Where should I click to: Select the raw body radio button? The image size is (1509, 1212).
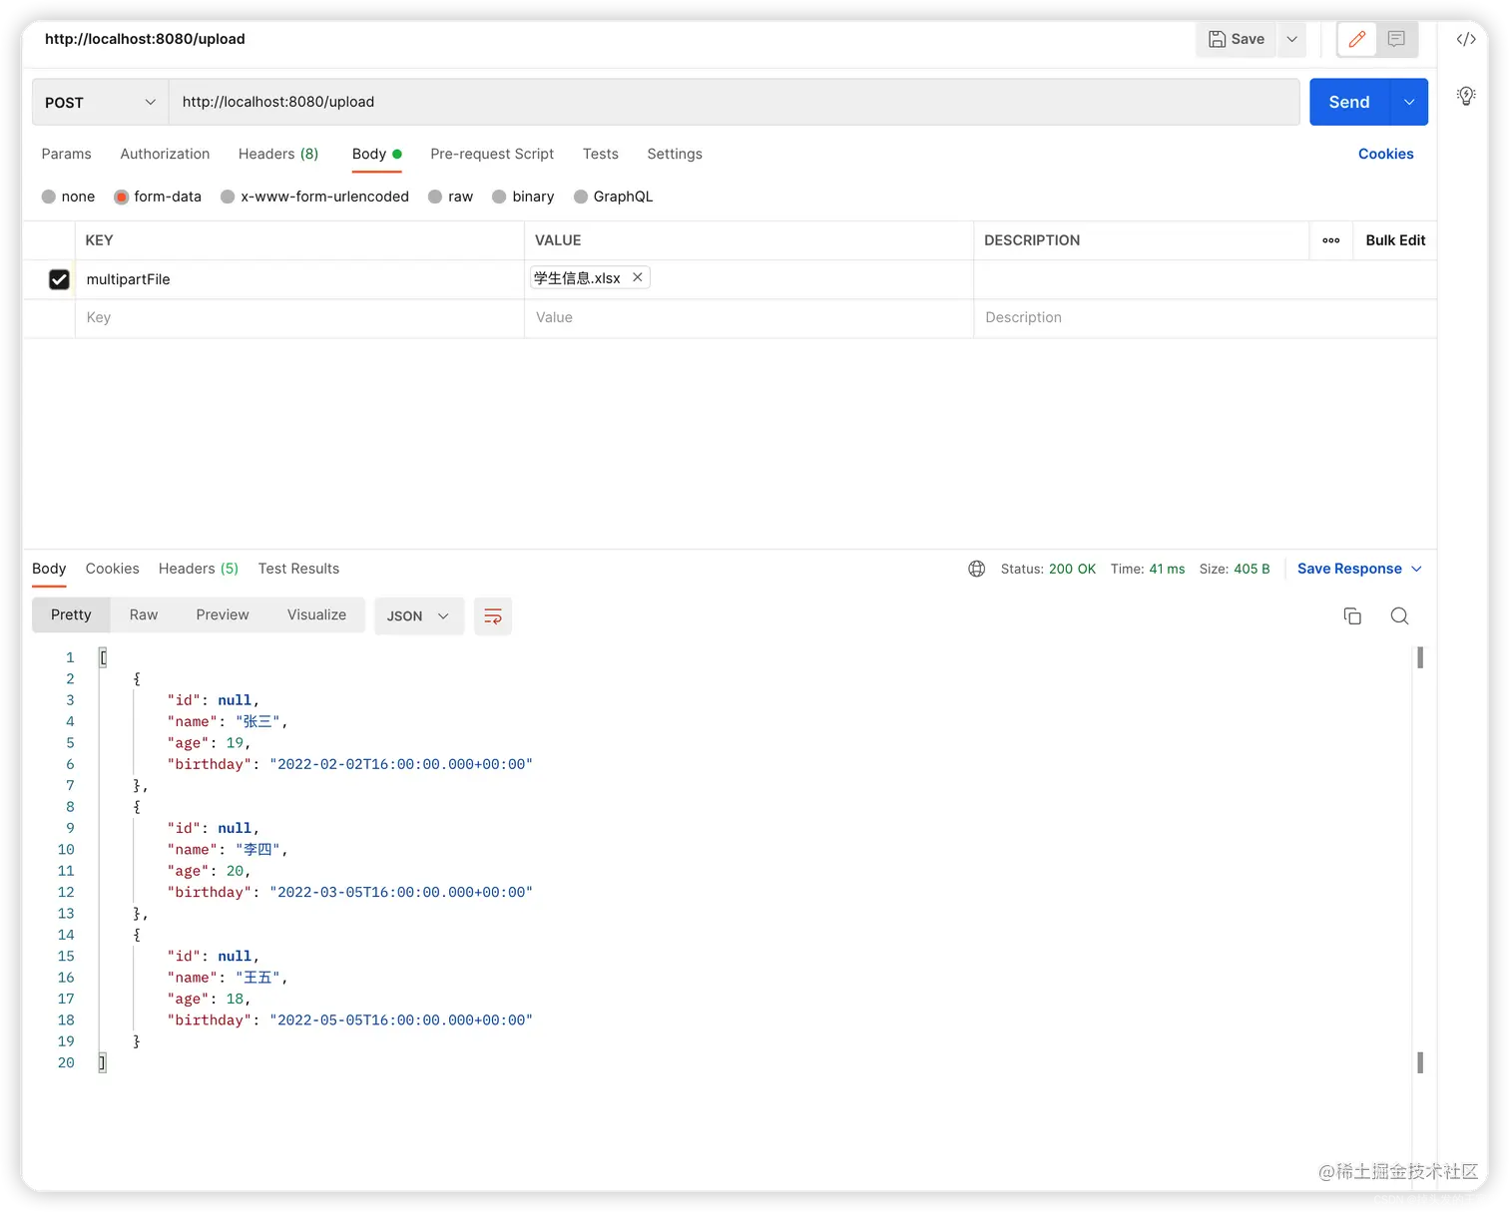click(435, 197)
